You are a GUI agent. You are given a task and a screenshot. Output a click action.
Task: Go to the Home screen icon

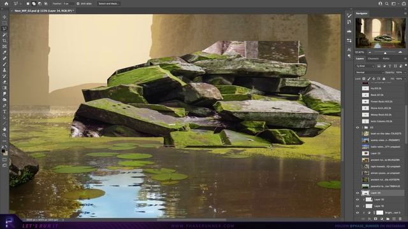point(6,4)
